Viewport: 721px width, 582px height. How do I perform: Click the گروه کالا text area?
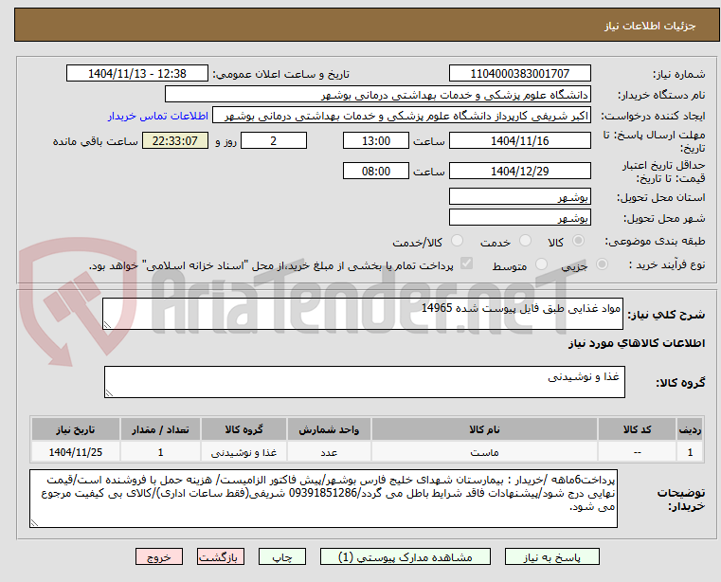point(364,382)
